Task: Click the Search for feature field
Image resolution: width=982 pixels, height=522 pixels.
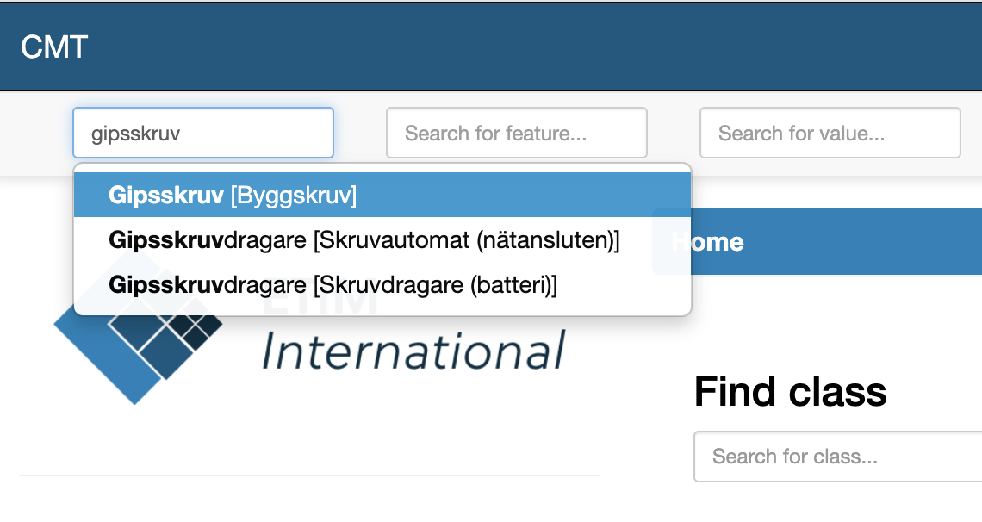Action: pyautogui.click(x=516, y=133)
